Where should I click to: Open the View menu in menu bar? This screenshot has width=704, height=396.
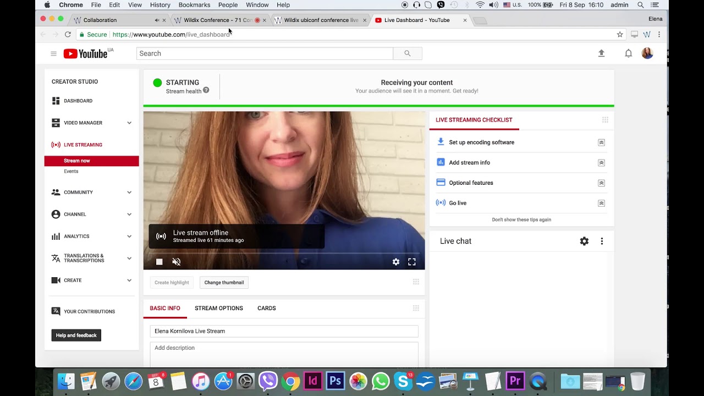pos(135,5)
